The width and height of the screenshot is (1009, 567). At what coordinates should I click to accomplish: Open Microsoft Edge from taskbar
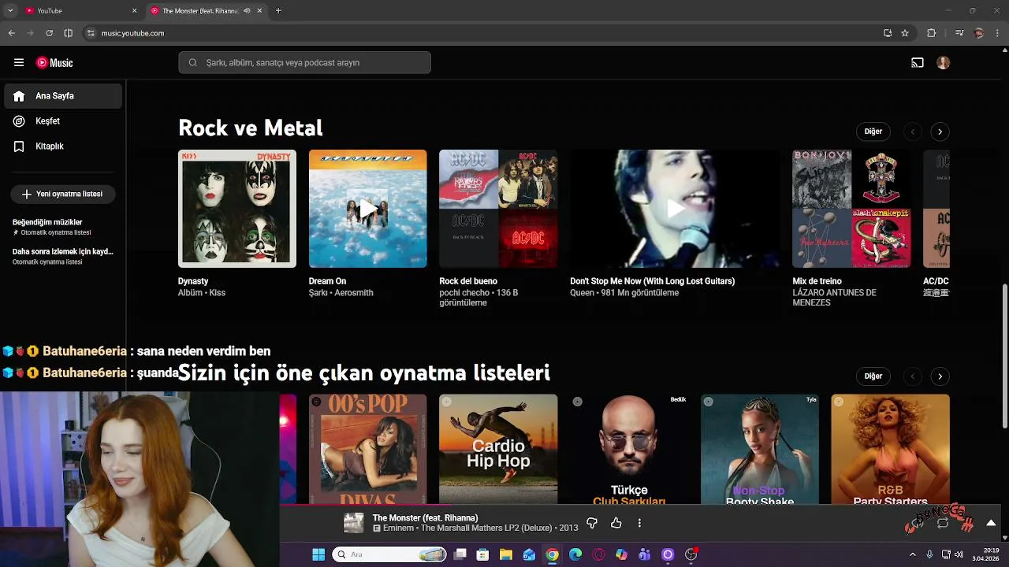coord(575,554)
